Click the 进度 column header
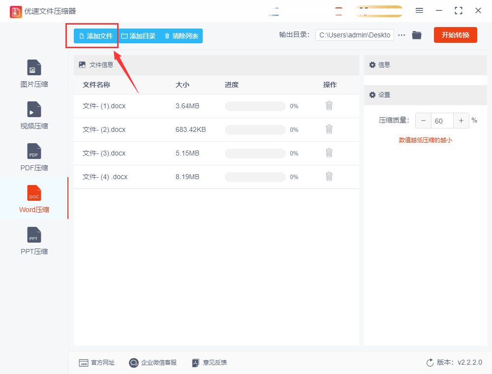 [232, 85]
